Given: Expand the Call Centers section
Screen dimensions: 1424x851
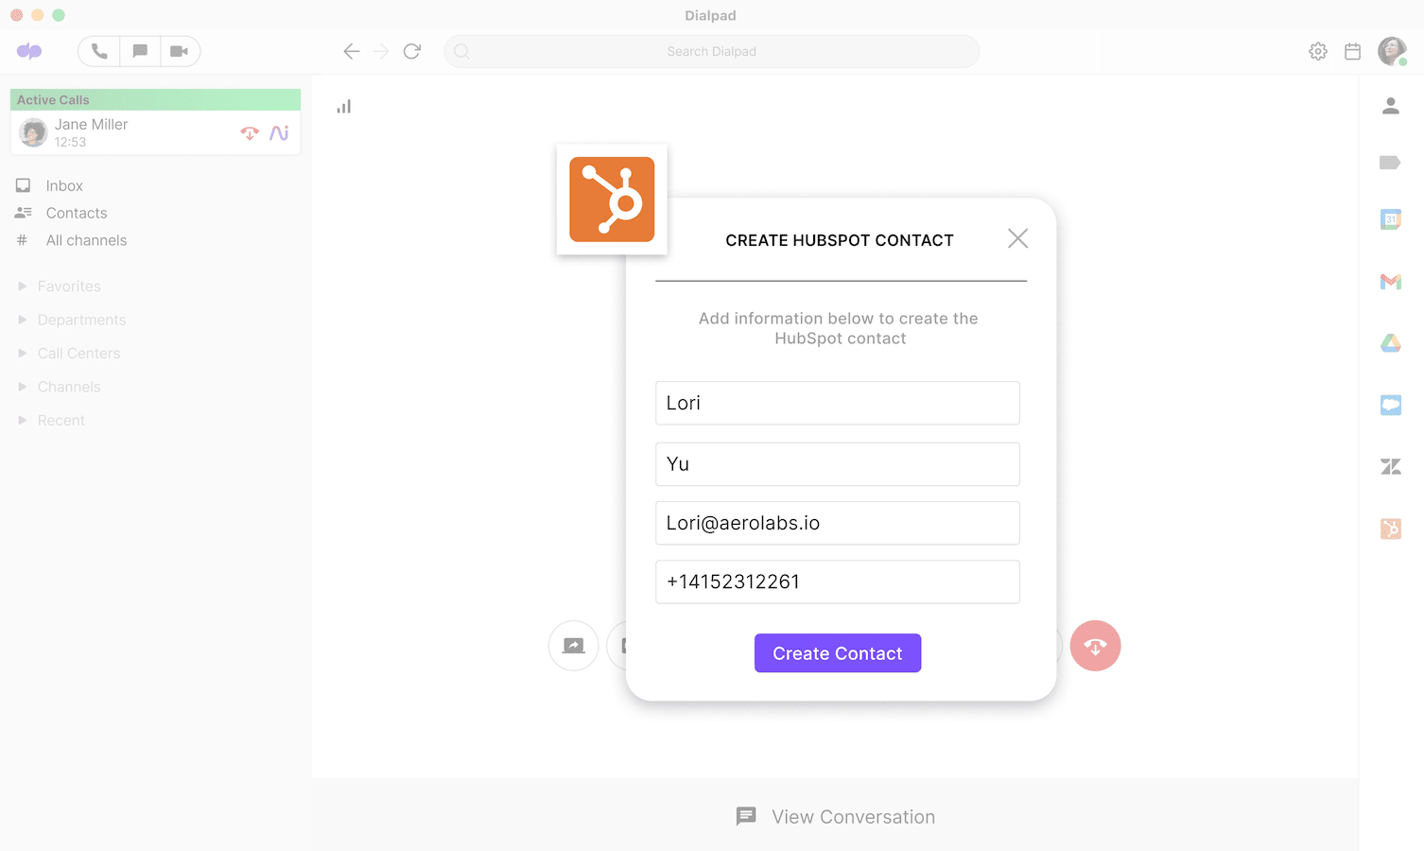Looking at the screenshot, I should pyautogui.click(x=78, y=353).
